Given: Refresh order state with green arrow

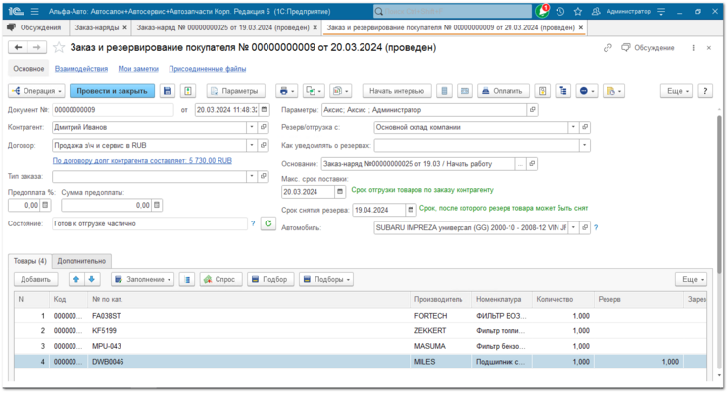Looking at the screenshot, I should point(268,223).
